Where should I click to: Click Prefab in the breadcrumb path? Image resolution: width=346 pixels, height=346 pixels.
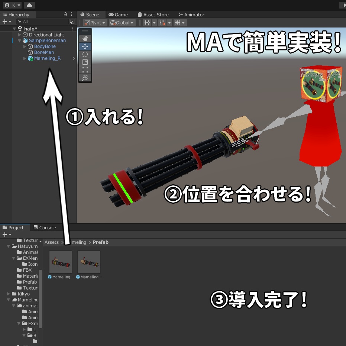tap(100, 242)
